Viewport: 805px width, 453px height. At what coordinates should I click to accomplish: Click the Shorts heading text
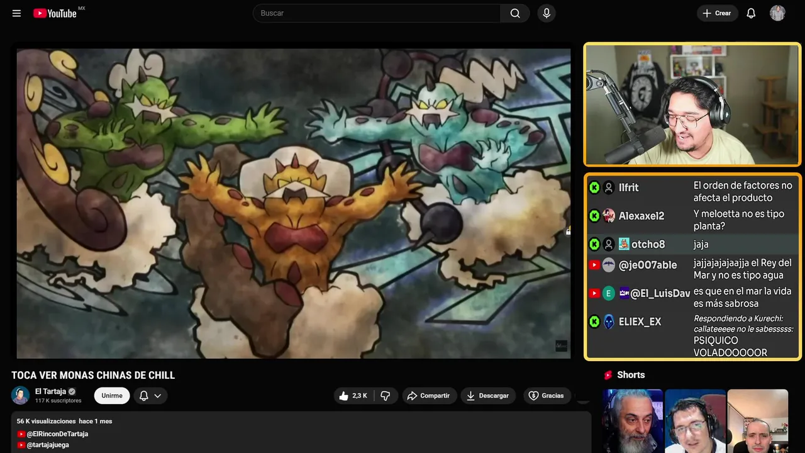(631, 375)
